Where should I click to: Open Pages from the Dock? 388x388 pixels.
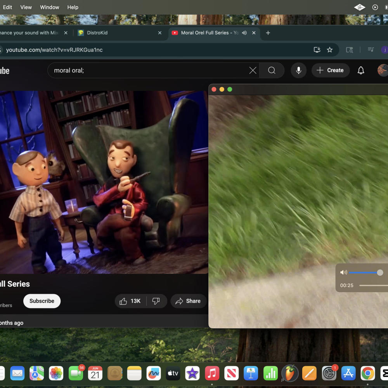pyautogui.click(x=309, y=373)
